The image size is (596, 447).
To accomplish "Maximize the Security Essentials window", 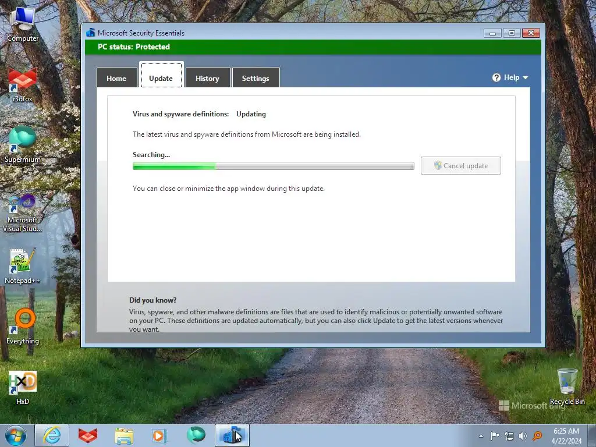I will point(512,33).
